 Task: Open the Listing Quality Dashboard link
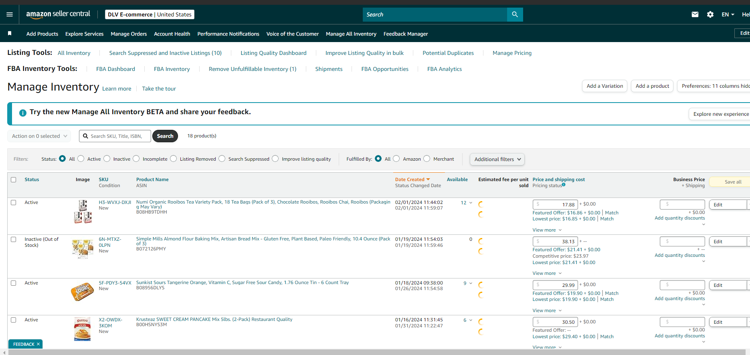(273, 53)
